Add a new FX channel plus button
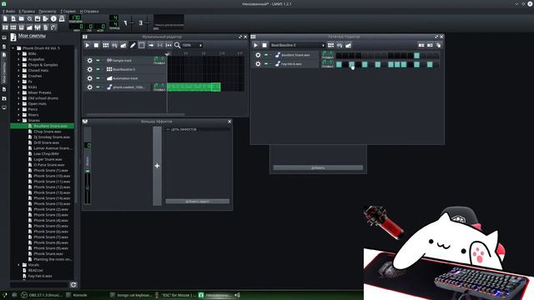This screenshot has height=300, width=534. pyautogui.click(x=157, y=166)
